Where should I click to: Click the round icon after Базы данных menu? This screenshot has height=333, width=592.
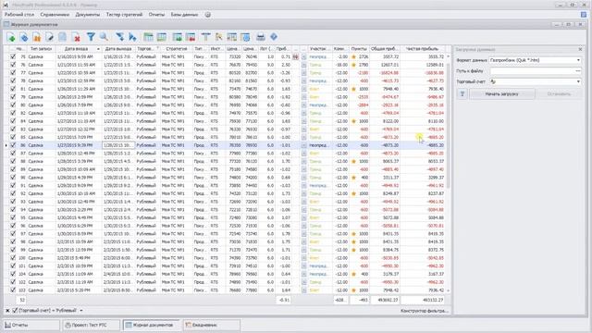[207, 15]
